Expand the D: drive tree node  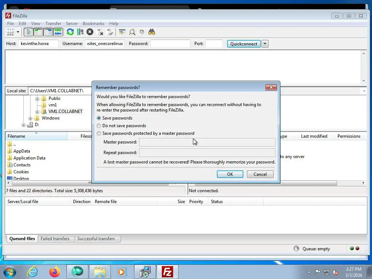pyautogui.click(x=23, y=125)
